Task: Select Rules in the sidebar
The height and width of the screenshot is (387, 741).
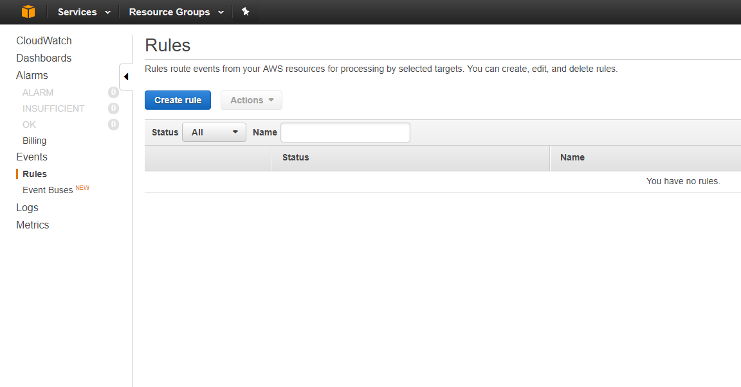Action: click(35, 174)
